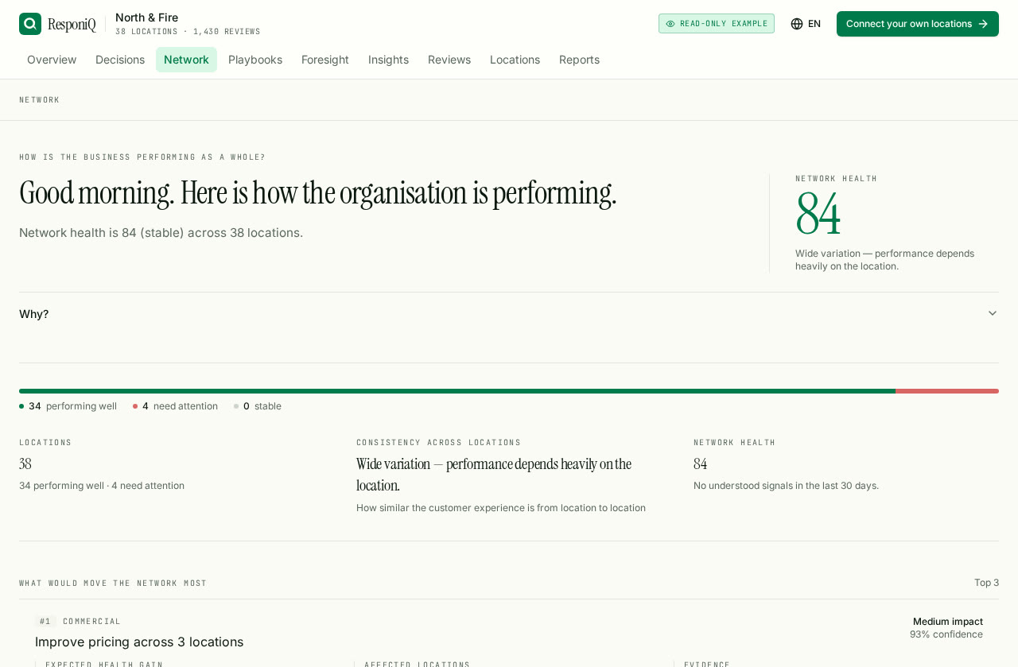Go to the Locations tab
1018x667 pixels.
pos(515,60)
